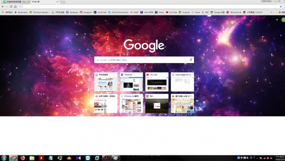
Task: Open the green account avatar at top right
Action: [x=283, y=20]
